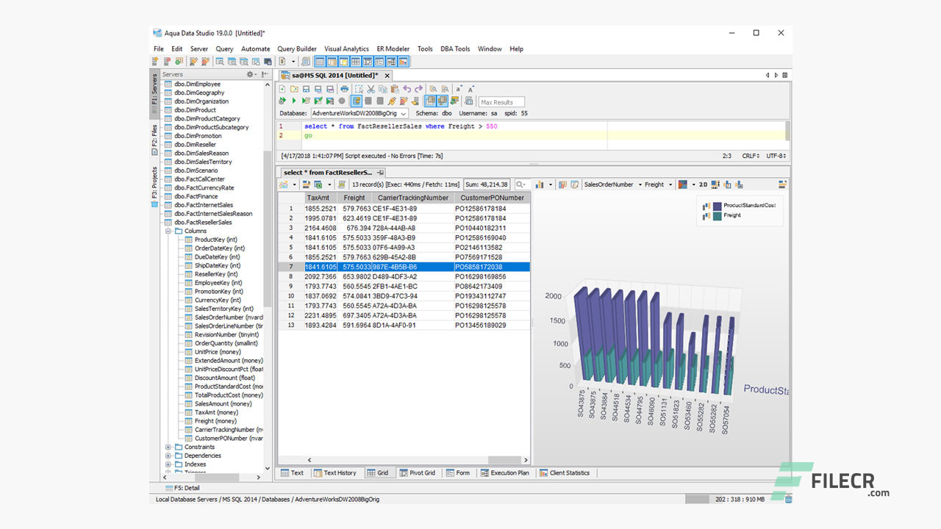Click the 2D chart view button

pyautogui.click(x=703, y=184)
